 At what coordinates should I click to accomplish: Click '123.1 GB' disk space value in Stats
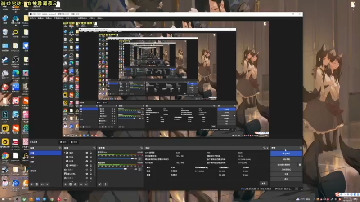pyautogui.click(x=180, y=156)
